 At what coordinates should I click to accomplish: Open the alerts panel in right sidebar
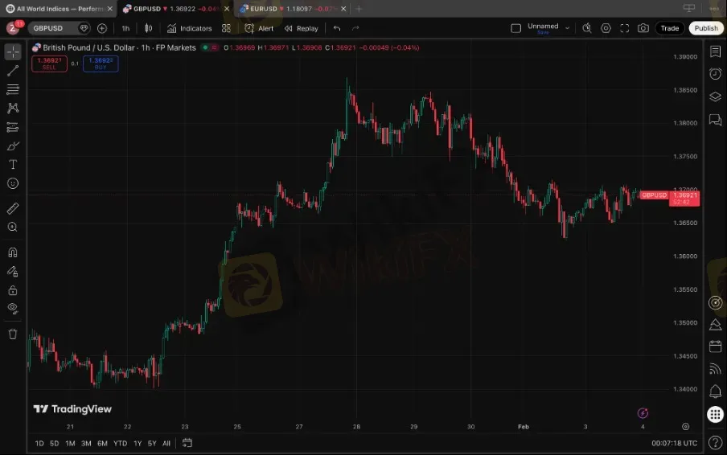[715, 74]
